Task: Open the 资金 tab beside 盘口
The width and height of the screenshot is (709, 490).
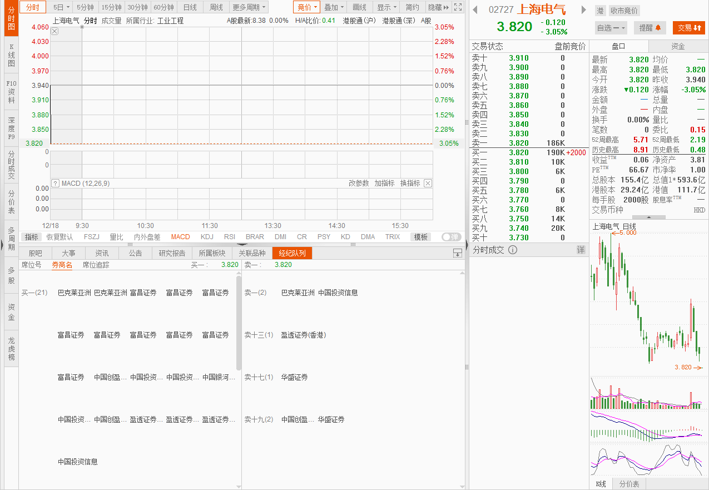Action: pos(678,47)
